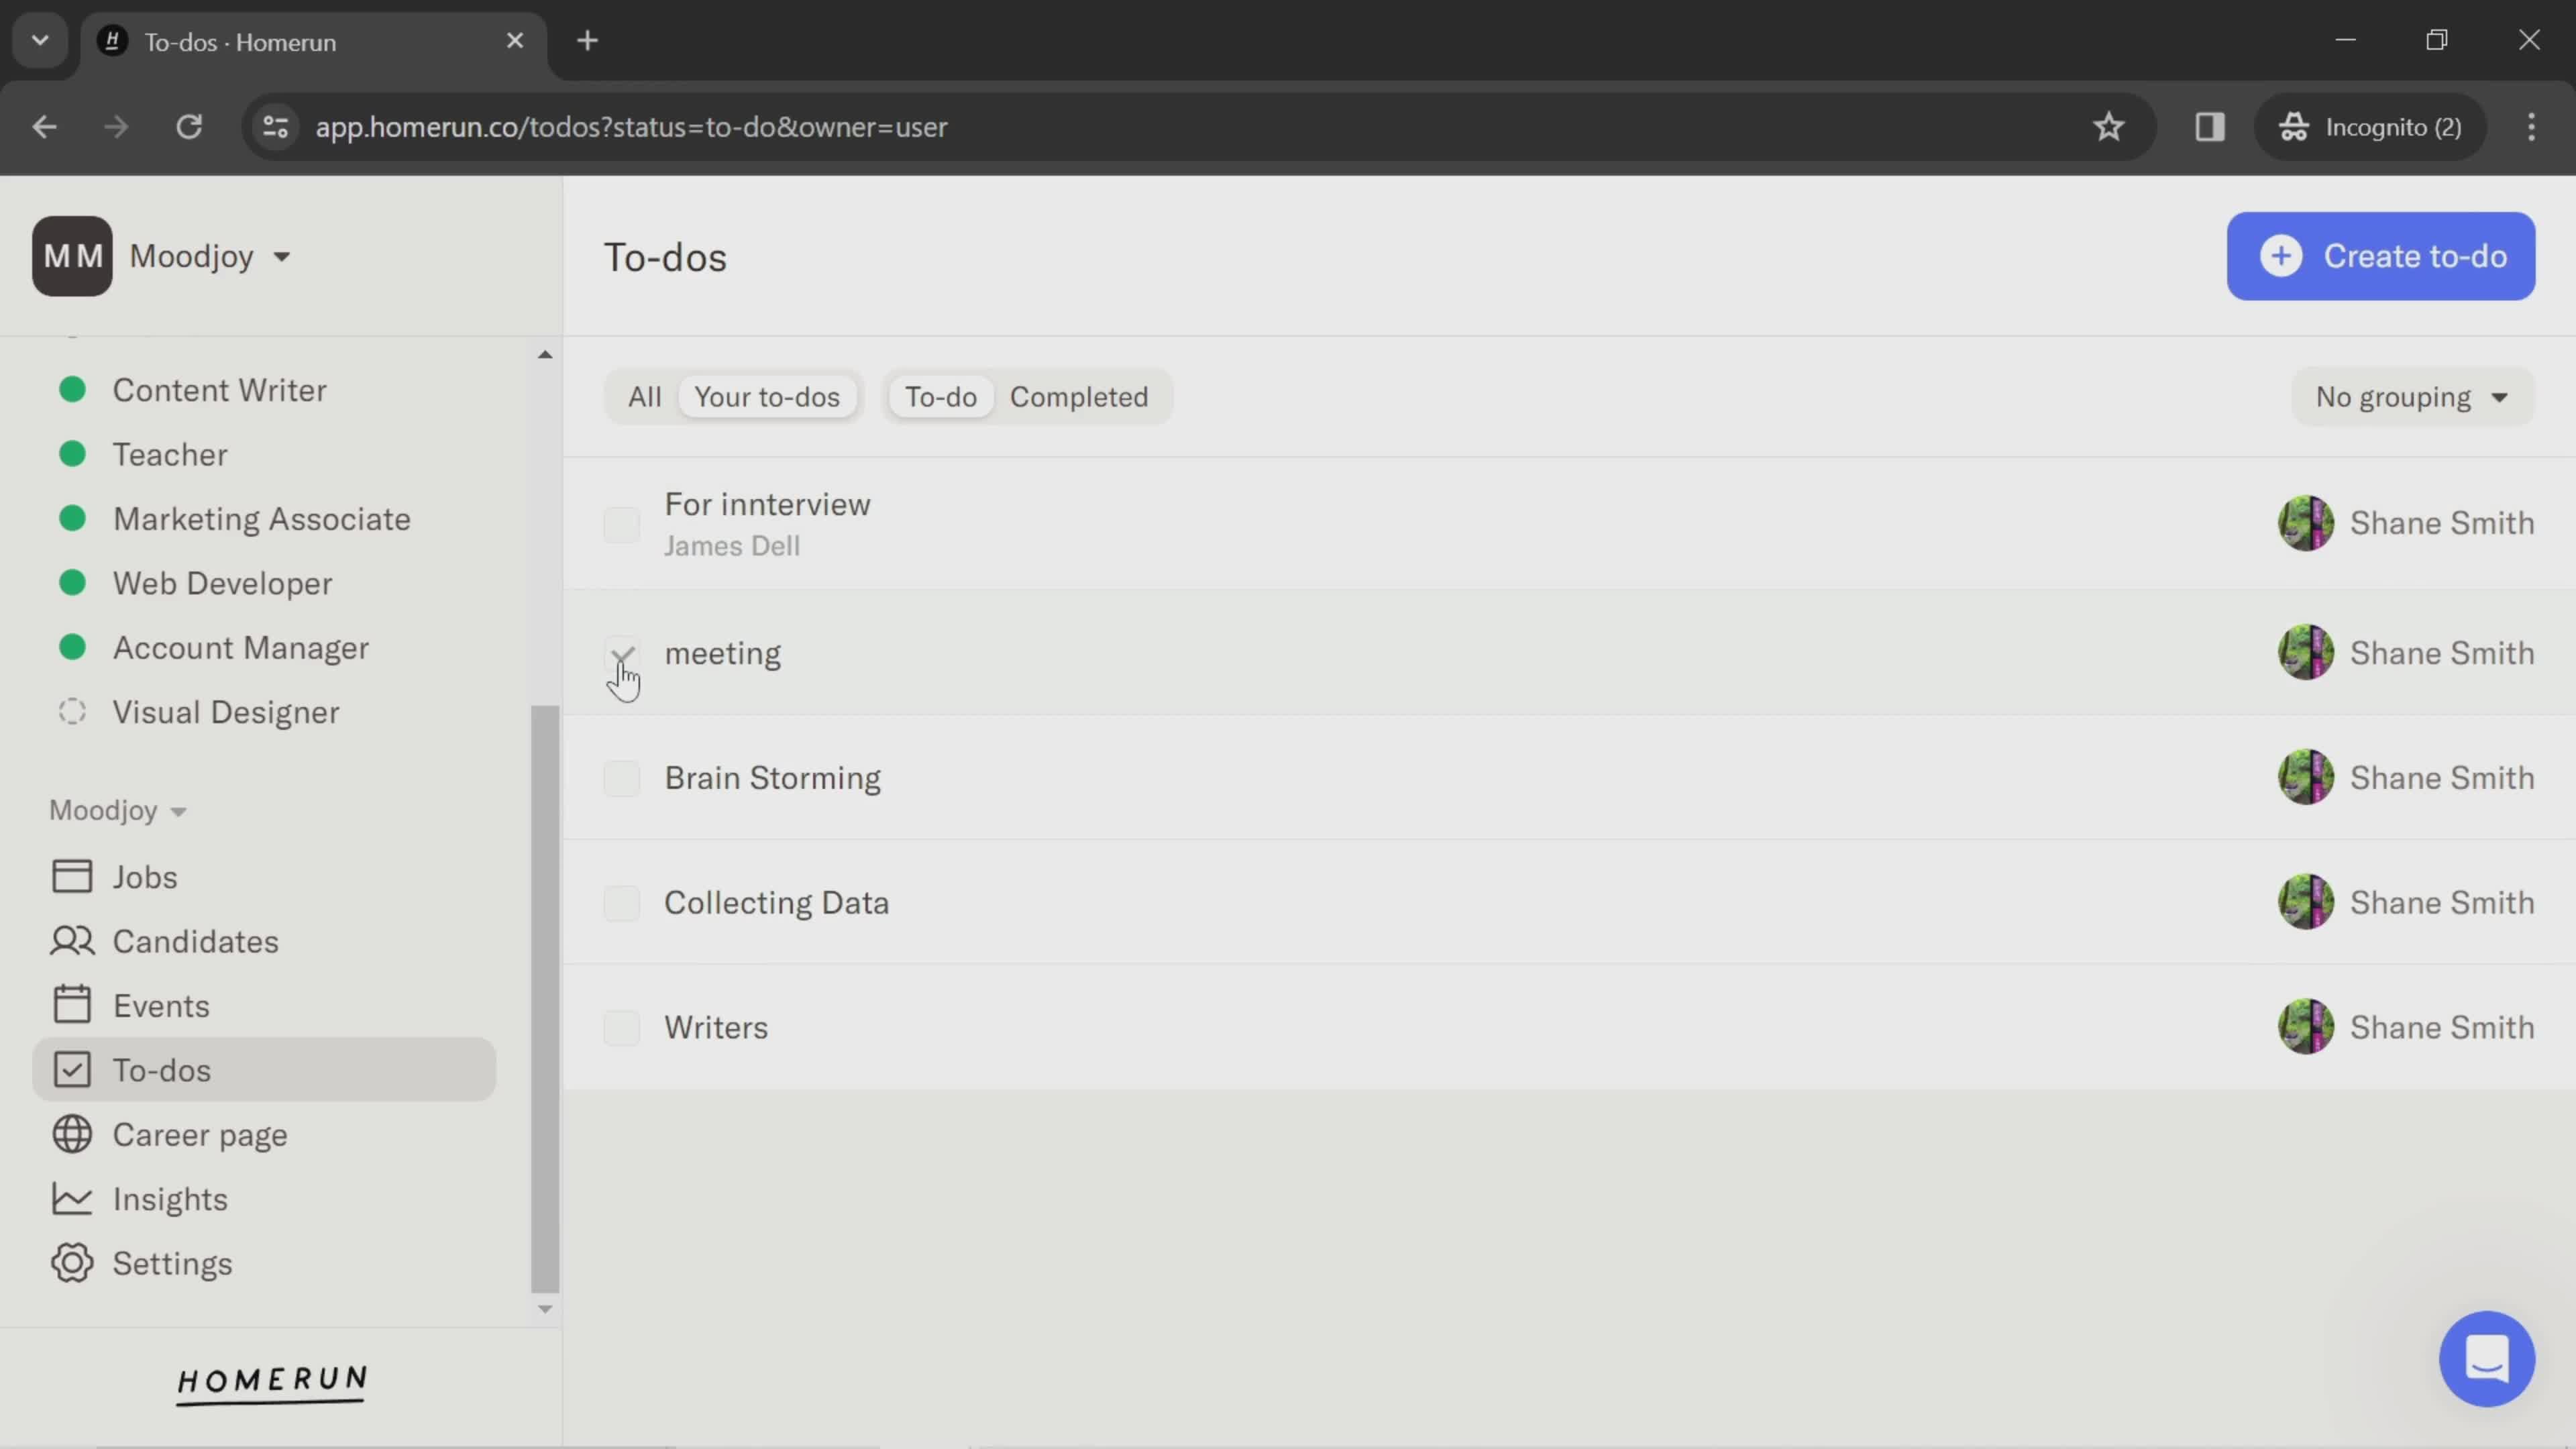Switch to the All to-dos filter

[x=645, y=397]
